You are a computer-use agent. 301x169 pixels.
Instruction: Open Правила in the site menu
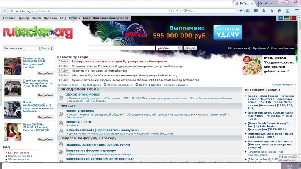coord(50,18)
